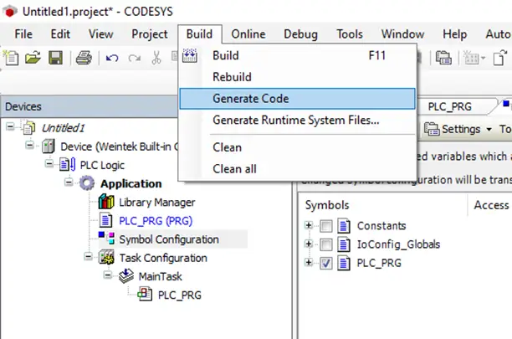Click the Undo arrow icon

(x=112, y=59)
